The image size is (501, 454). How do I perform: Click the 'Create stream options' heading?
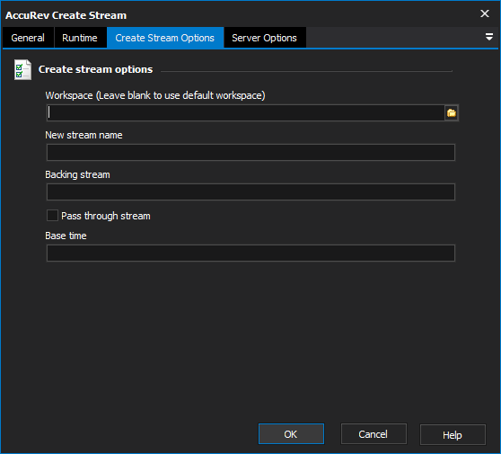pyautogui.click(x=95, y=69)
